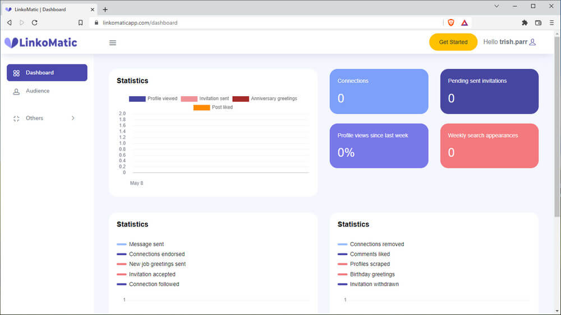Toggle Profiles scraped legend entry
This screenshot has width=561, height=315.
pyautogui.click(x=364, y=264)
